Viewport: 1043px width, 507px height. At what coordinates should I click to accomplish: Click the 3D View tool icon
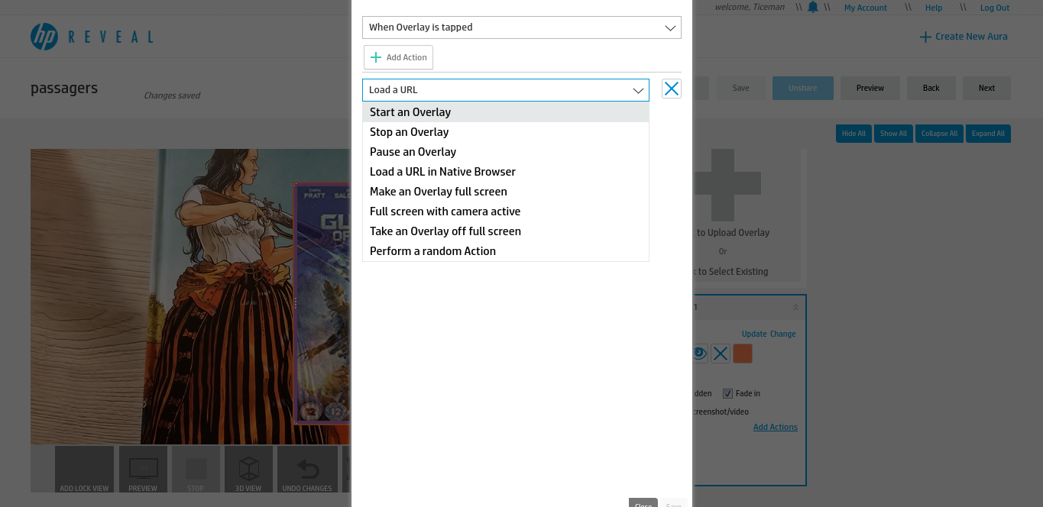(x=248, y=469)
